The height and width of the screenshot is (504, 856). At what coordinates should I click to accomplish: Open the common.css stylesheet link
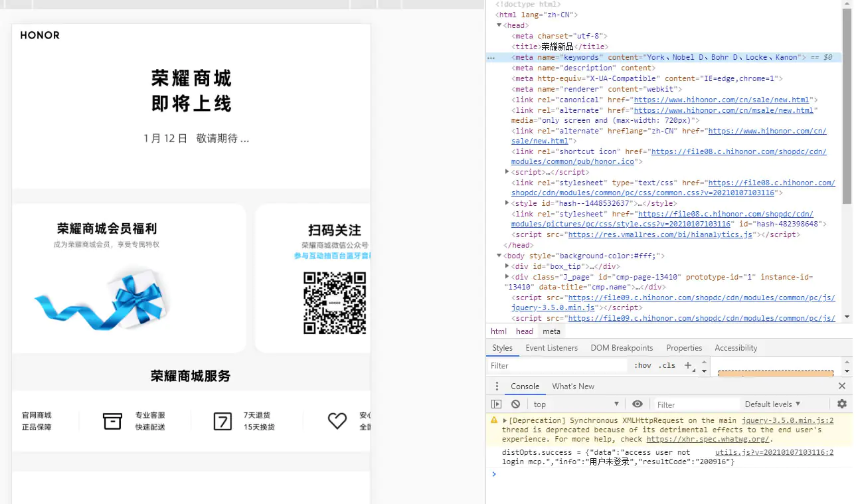673,187
